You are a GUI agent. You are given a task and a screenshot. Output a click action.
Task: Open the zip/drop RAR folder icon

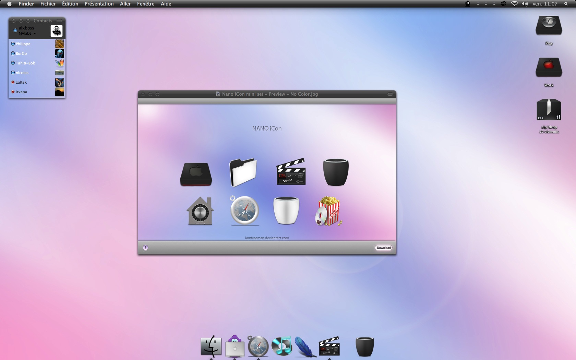click(549, 110)
